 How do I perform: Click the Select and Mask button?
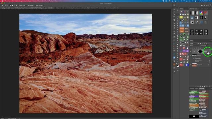point(39,5)
